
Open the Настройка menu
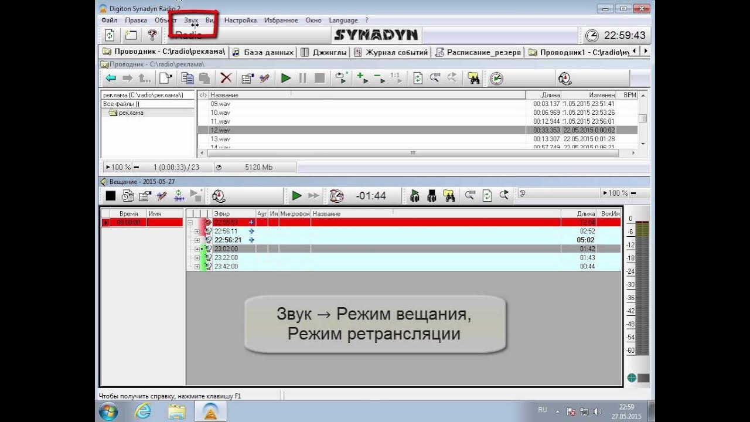click(240, 20)
